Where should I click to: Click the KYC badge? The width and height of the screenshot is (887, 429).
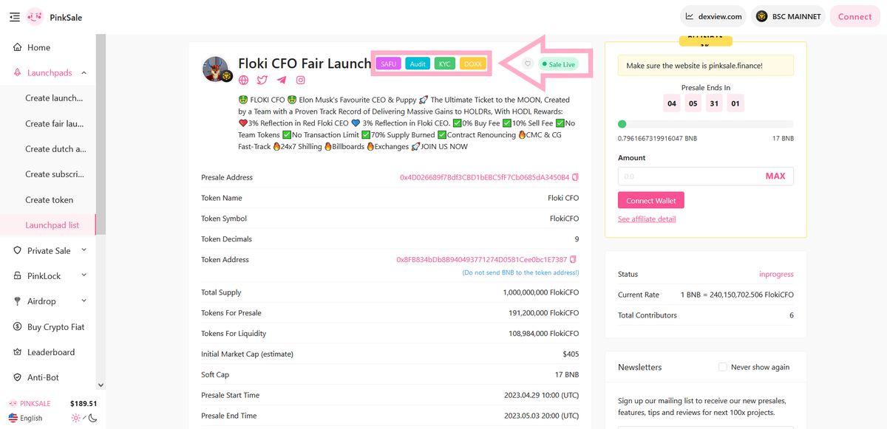tap(445, 64)
